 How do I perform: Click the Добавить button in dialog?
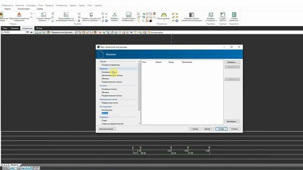232,62
